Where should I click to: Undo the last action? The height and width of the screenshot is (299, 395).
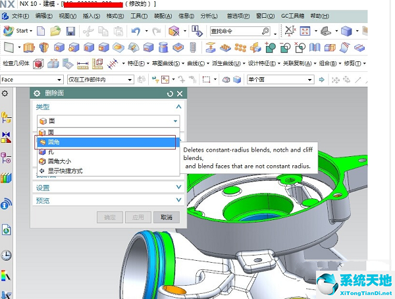[x=136, y=31]
